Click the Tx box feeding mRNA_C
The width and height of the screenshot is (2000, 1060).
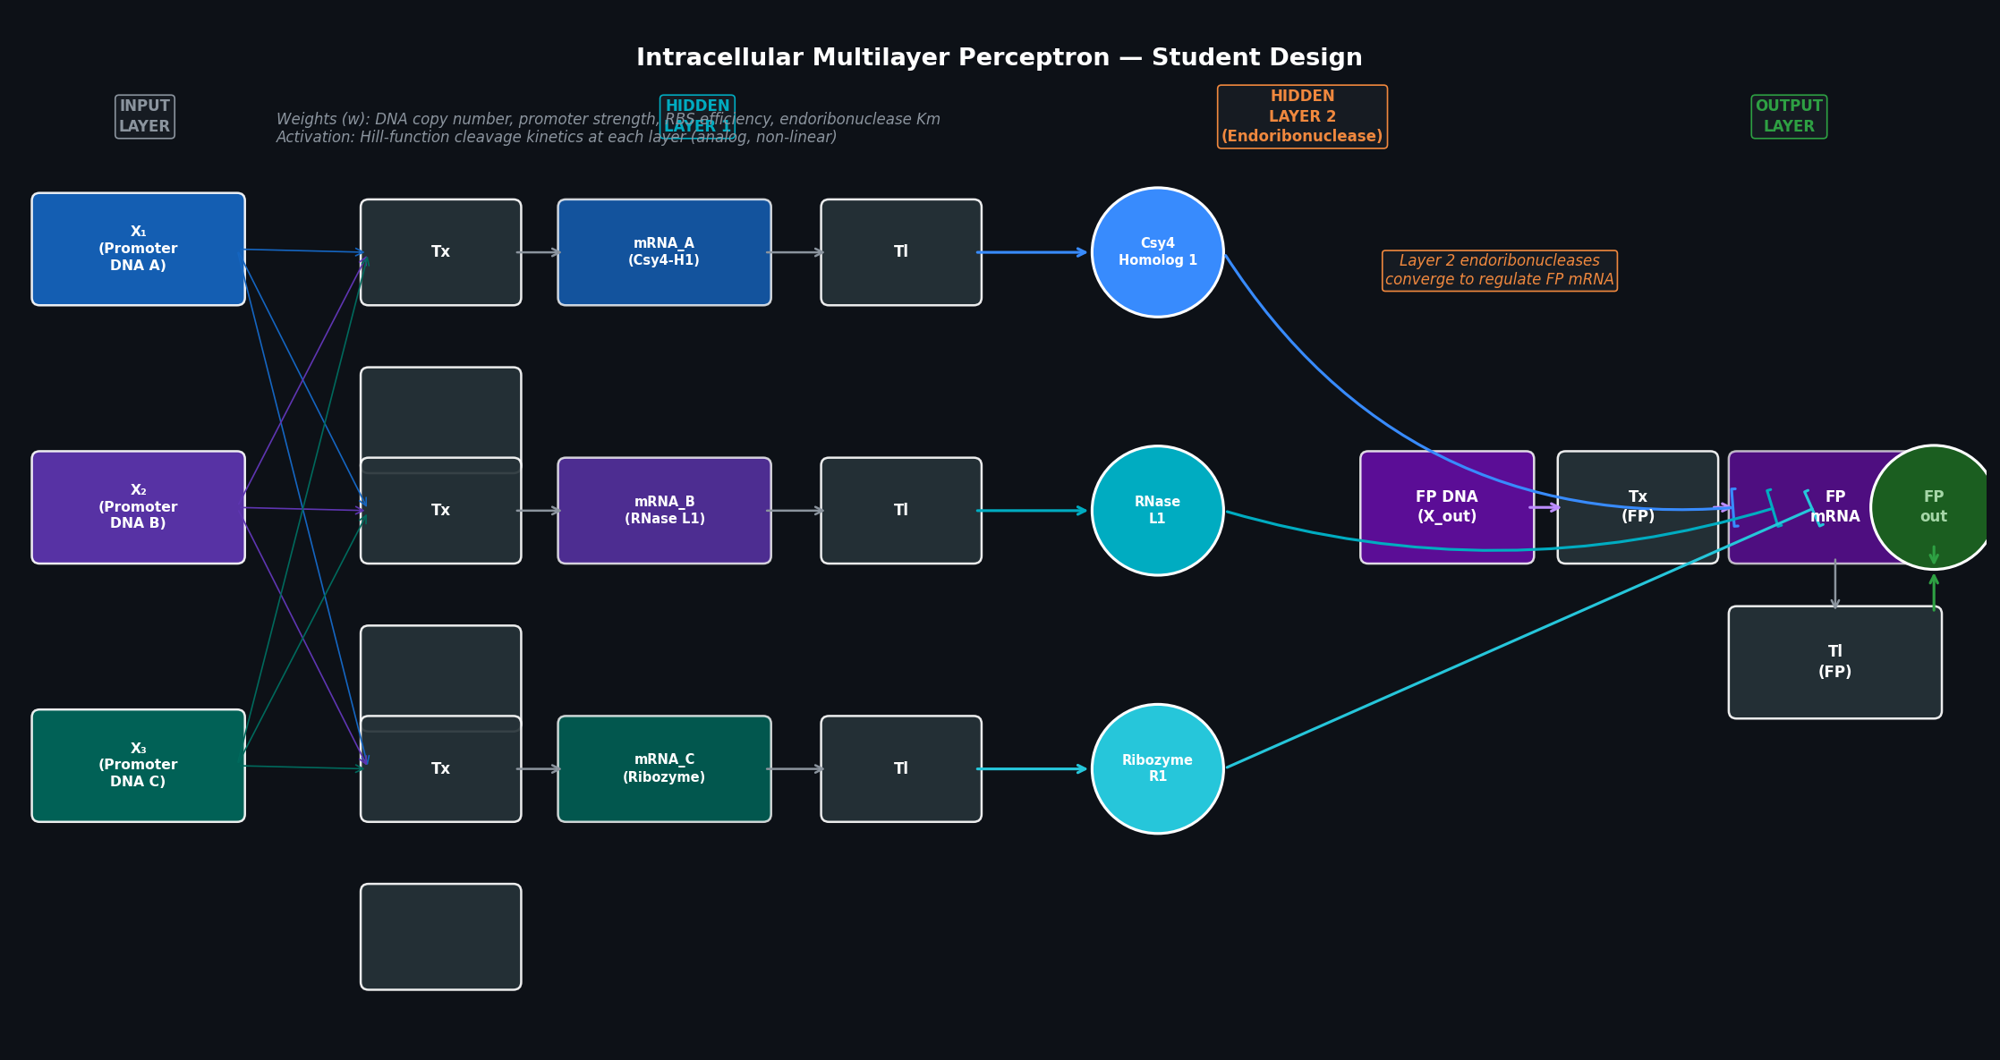[x=440, y=768]
